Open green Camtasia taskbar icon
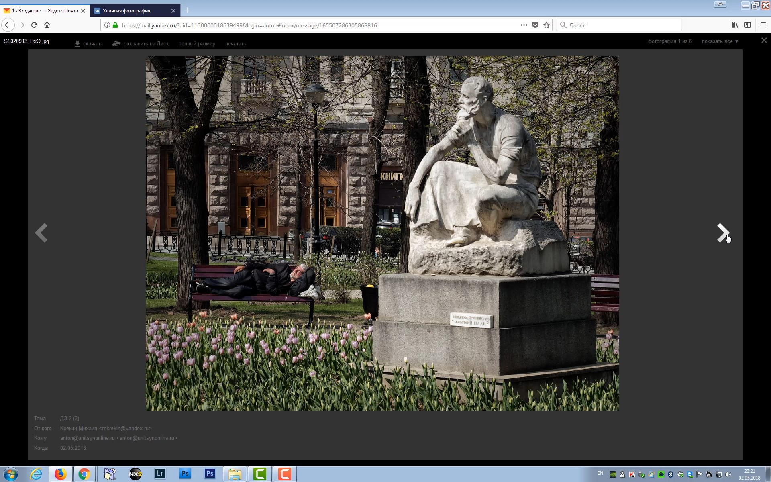 [x=260, y=474]
